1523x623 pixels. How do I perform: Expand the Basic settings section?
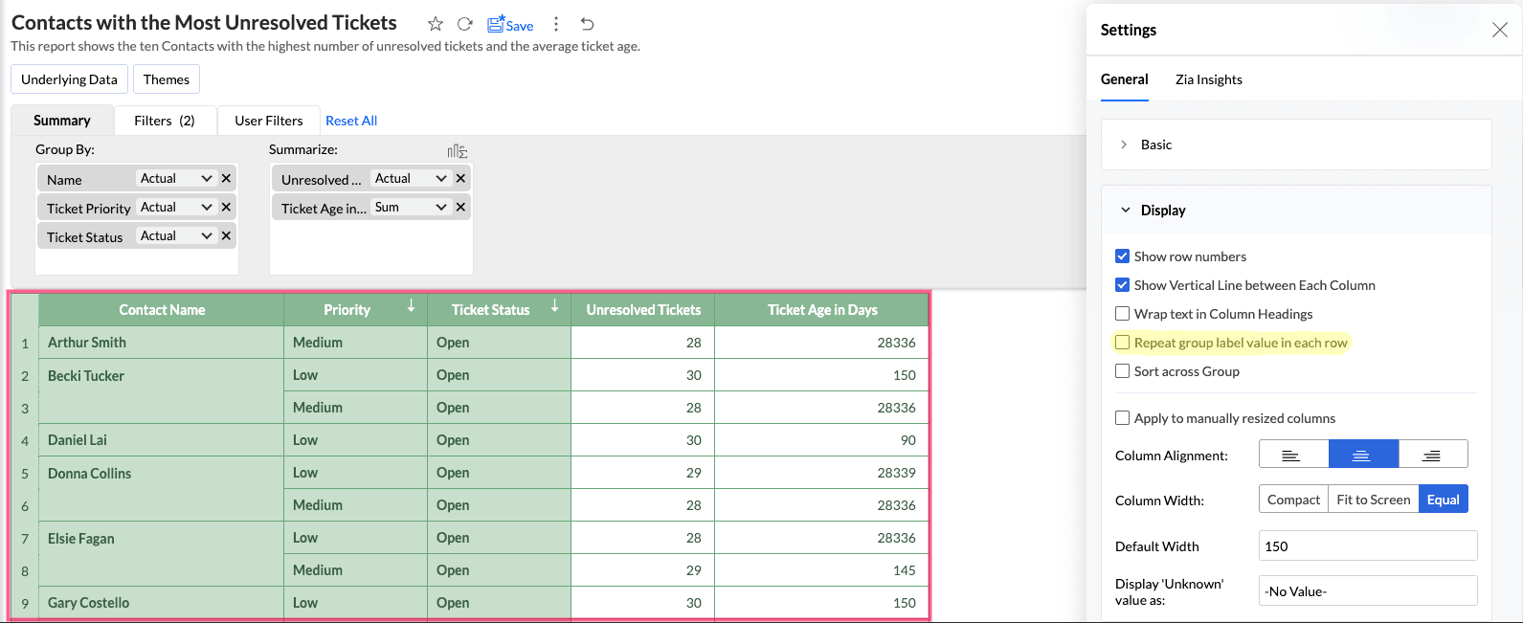click(x=1296, y=145)
